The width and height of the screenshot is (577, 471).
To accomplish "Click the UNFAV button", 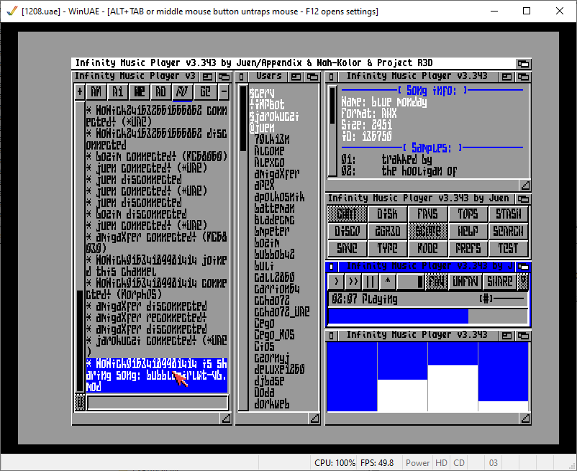I will pos(465,282).
